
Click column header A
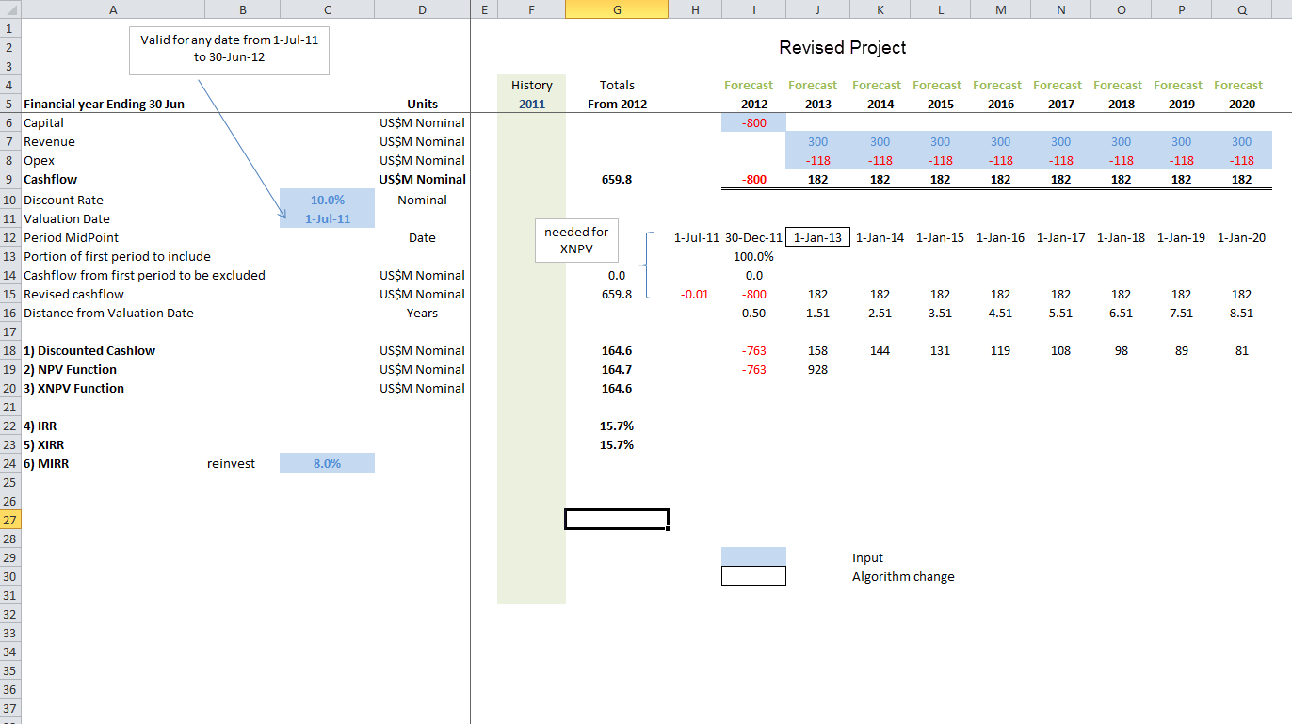(113, 9)
